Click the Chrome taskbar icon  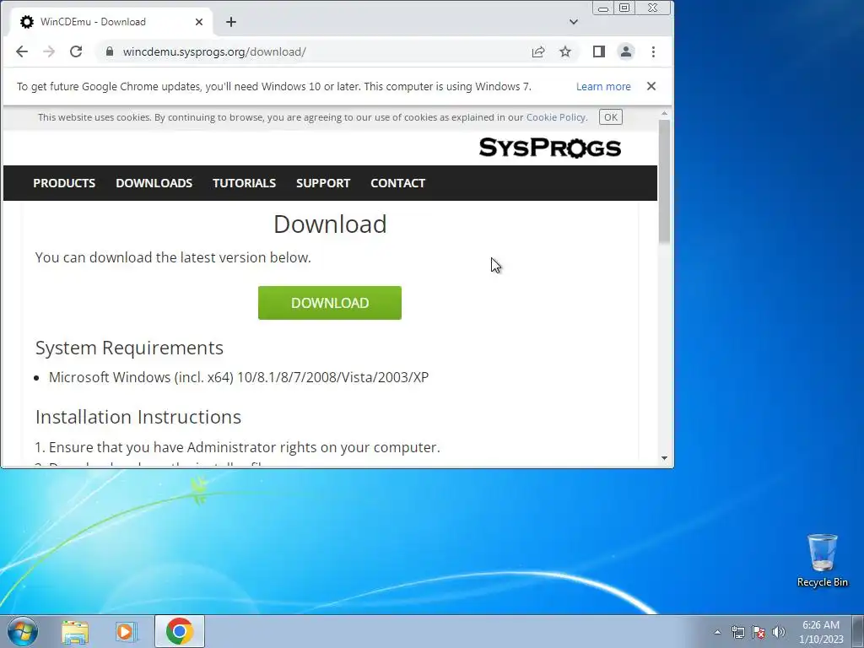[x=180, y=631]
